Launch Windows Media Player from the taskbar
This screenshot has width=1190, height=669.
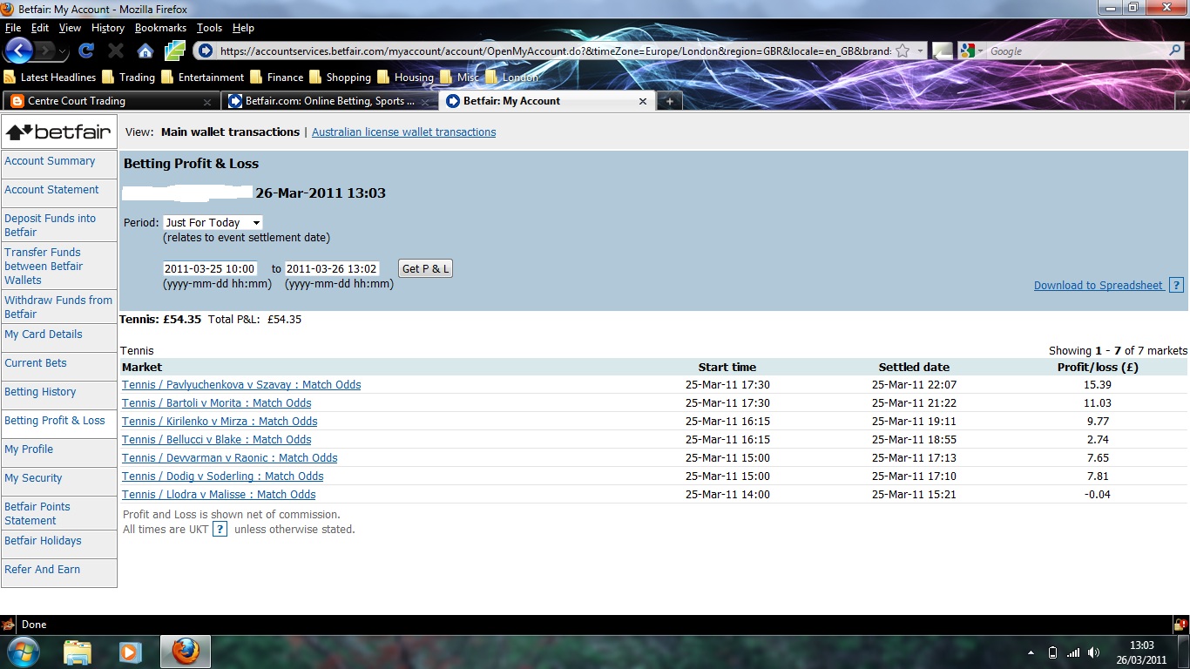point(130,652)
